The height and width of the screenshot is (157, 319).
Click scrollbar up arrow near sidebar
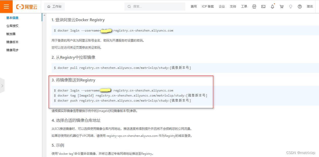tap(45, 15)
